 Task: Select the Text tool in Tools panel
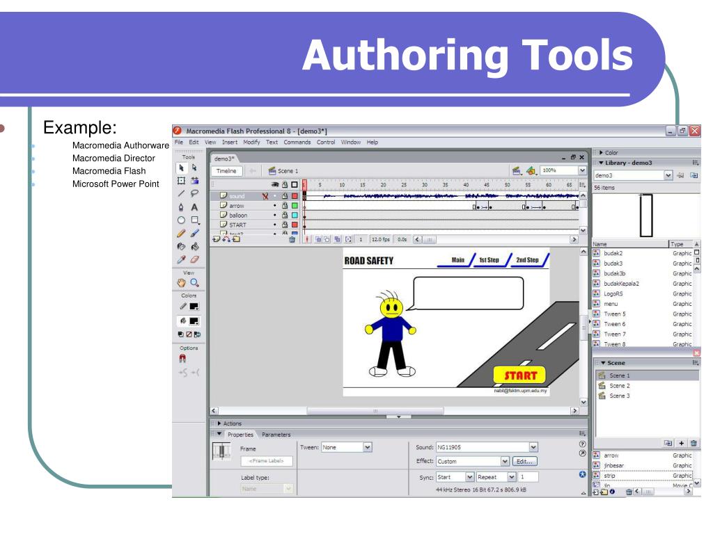195,207
